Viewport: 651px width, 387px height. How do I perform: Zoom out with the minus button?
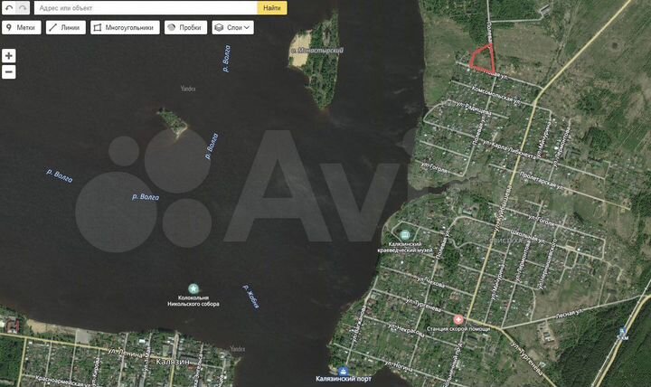click(x=9, y=71)
